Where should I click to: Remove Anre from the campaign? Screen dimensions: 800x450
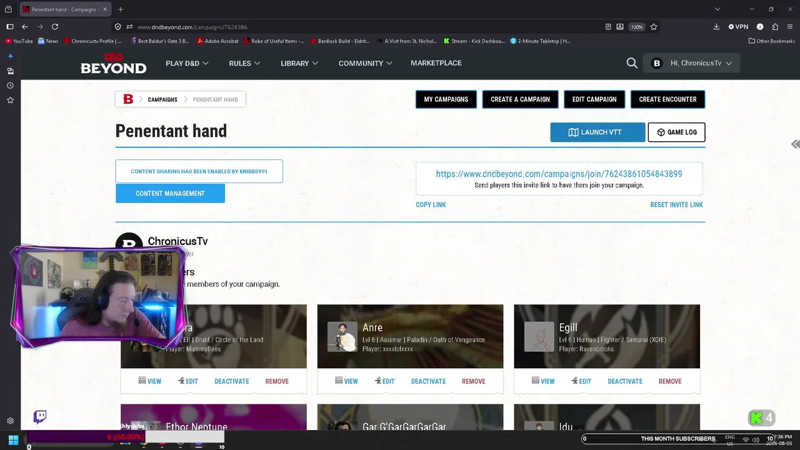pyautogui.click(x=473, y=381)
